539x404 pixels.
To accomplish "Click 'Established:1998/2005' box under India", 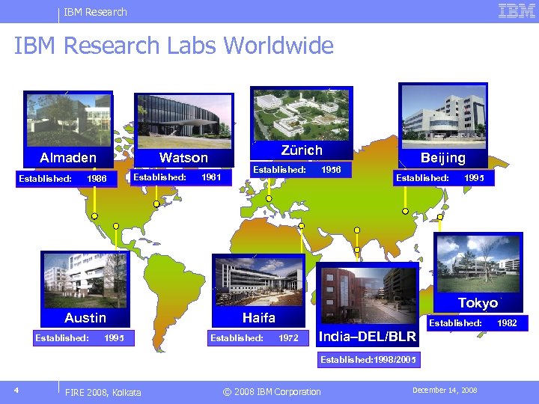I will (x=369, y=360).
